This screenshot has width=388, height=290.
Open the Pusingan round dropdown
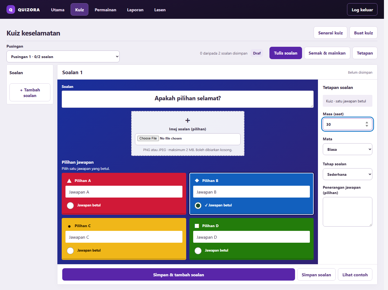click(x=63, y=56)
